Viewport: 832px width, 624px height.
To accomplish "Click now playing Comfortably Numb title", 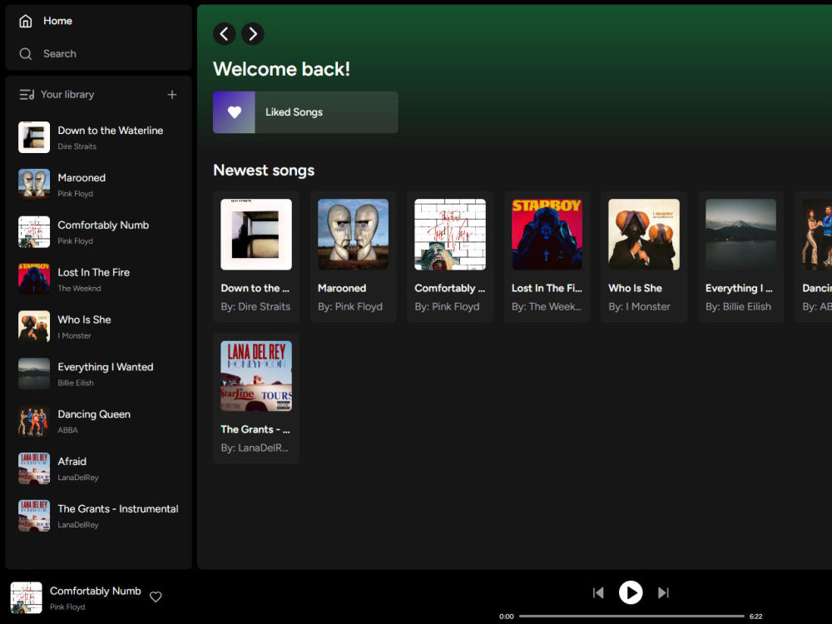I will pyautogui.click(x=96, y=591).
